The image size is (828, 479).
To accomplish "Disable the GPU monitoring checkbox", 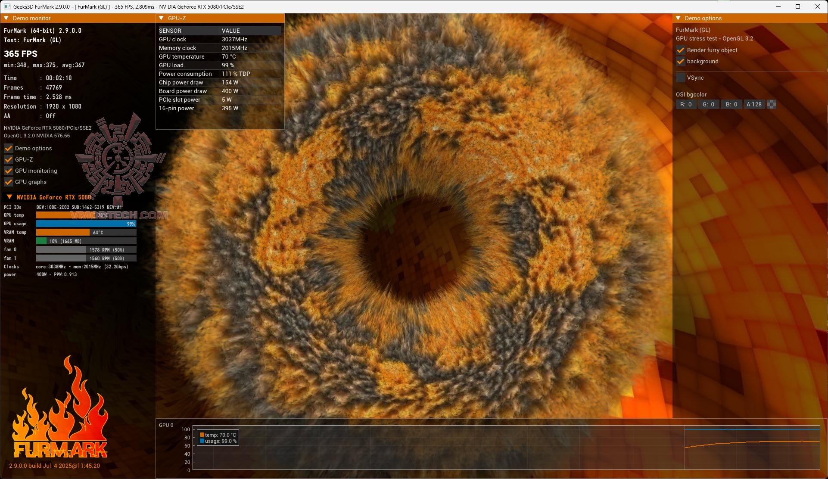I will point(9,171).
